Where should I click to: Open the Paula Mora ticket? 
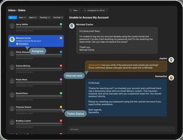coord(36,83)
